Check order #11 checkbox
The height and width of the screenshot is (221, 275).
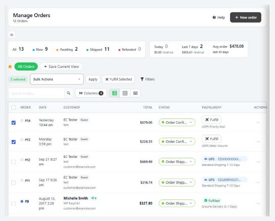tap(13, 183)
